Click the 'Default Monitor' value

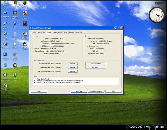(x=54, y=54)
